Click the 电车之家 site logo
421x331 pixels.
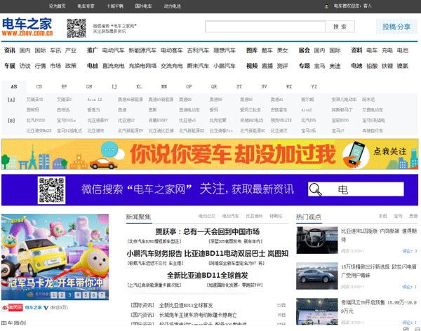27,27
